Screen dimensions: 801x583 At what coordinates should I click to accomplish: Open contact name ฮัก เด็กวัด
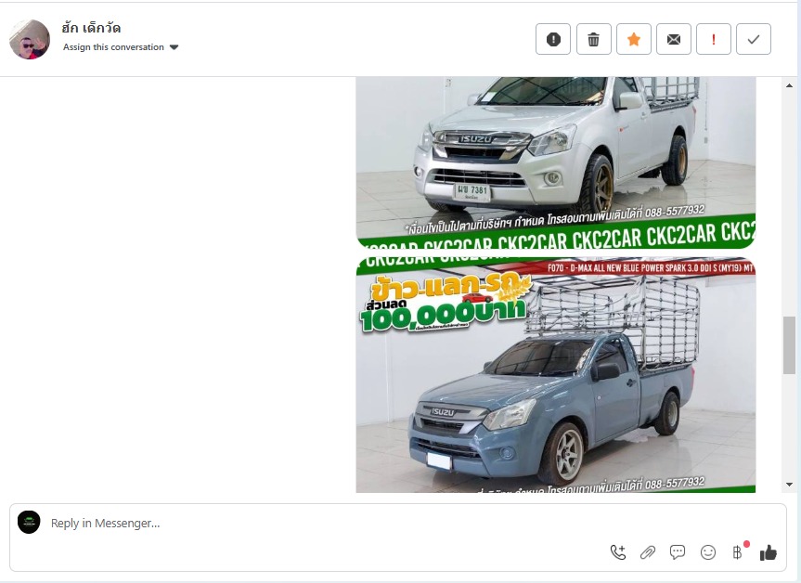tap(92, 28)
